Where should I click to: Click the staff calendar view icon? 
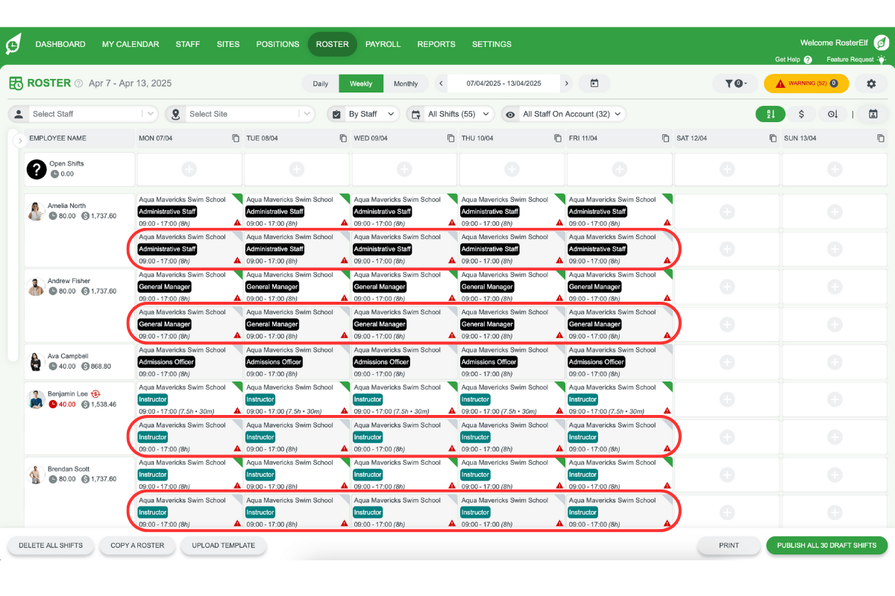click(x=873, y=114)
